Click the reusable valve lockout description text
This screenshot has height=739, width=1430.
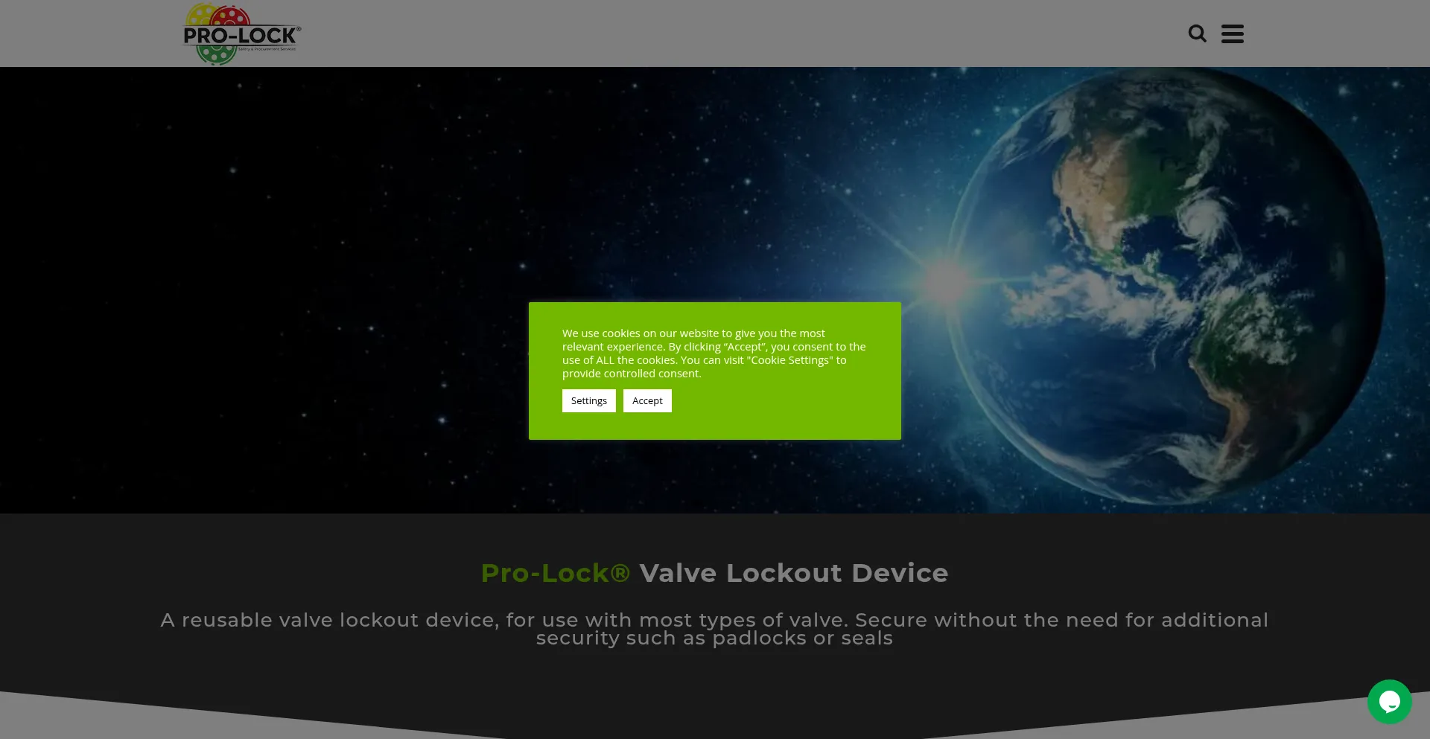(714, 629)
